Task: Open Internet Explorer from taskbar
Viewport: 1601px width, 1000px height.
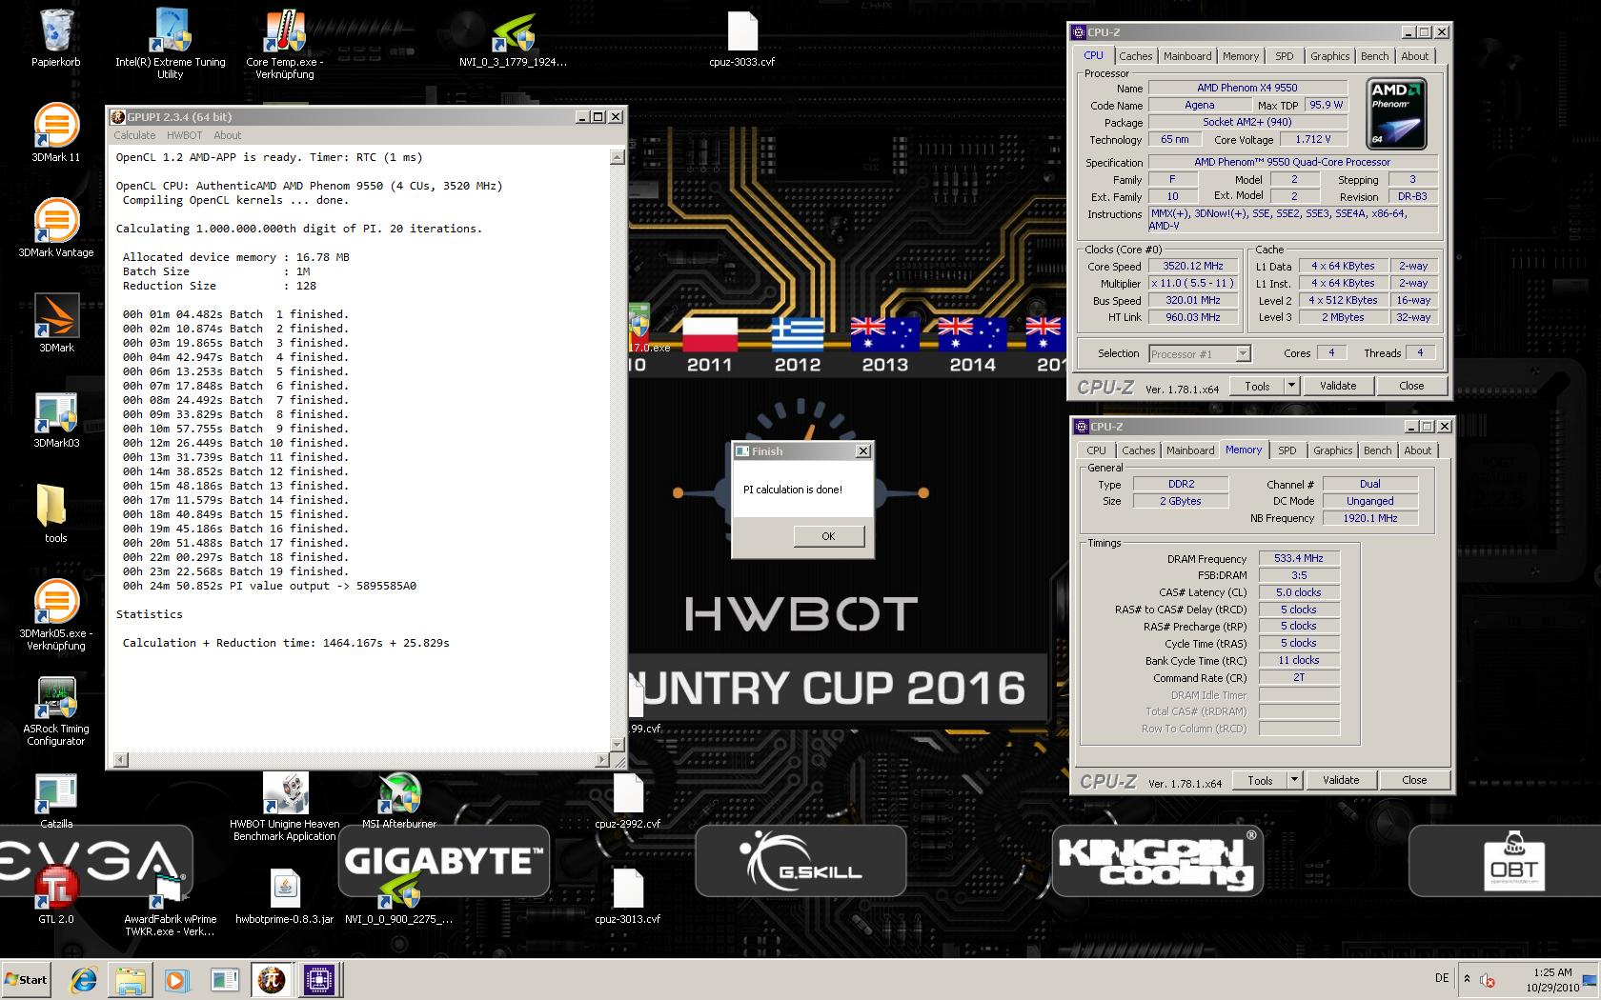Action: point(84,979)
